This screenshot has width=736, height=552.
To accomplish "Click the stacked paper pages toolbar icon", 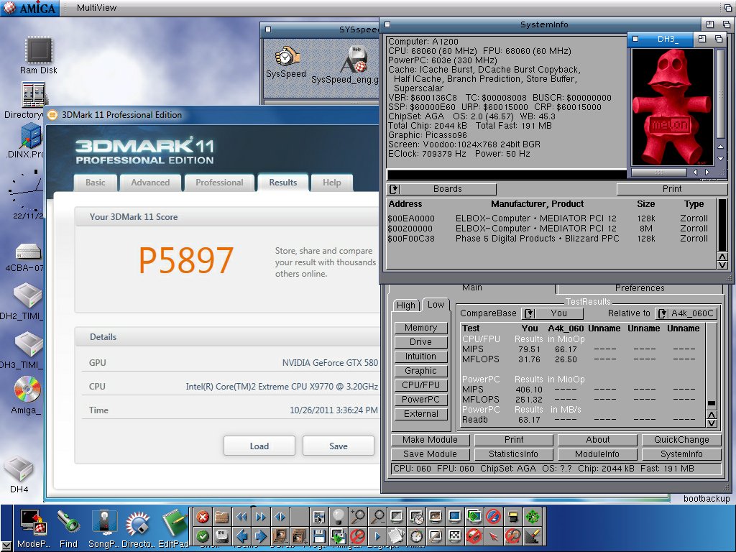I will coord(396,536).
